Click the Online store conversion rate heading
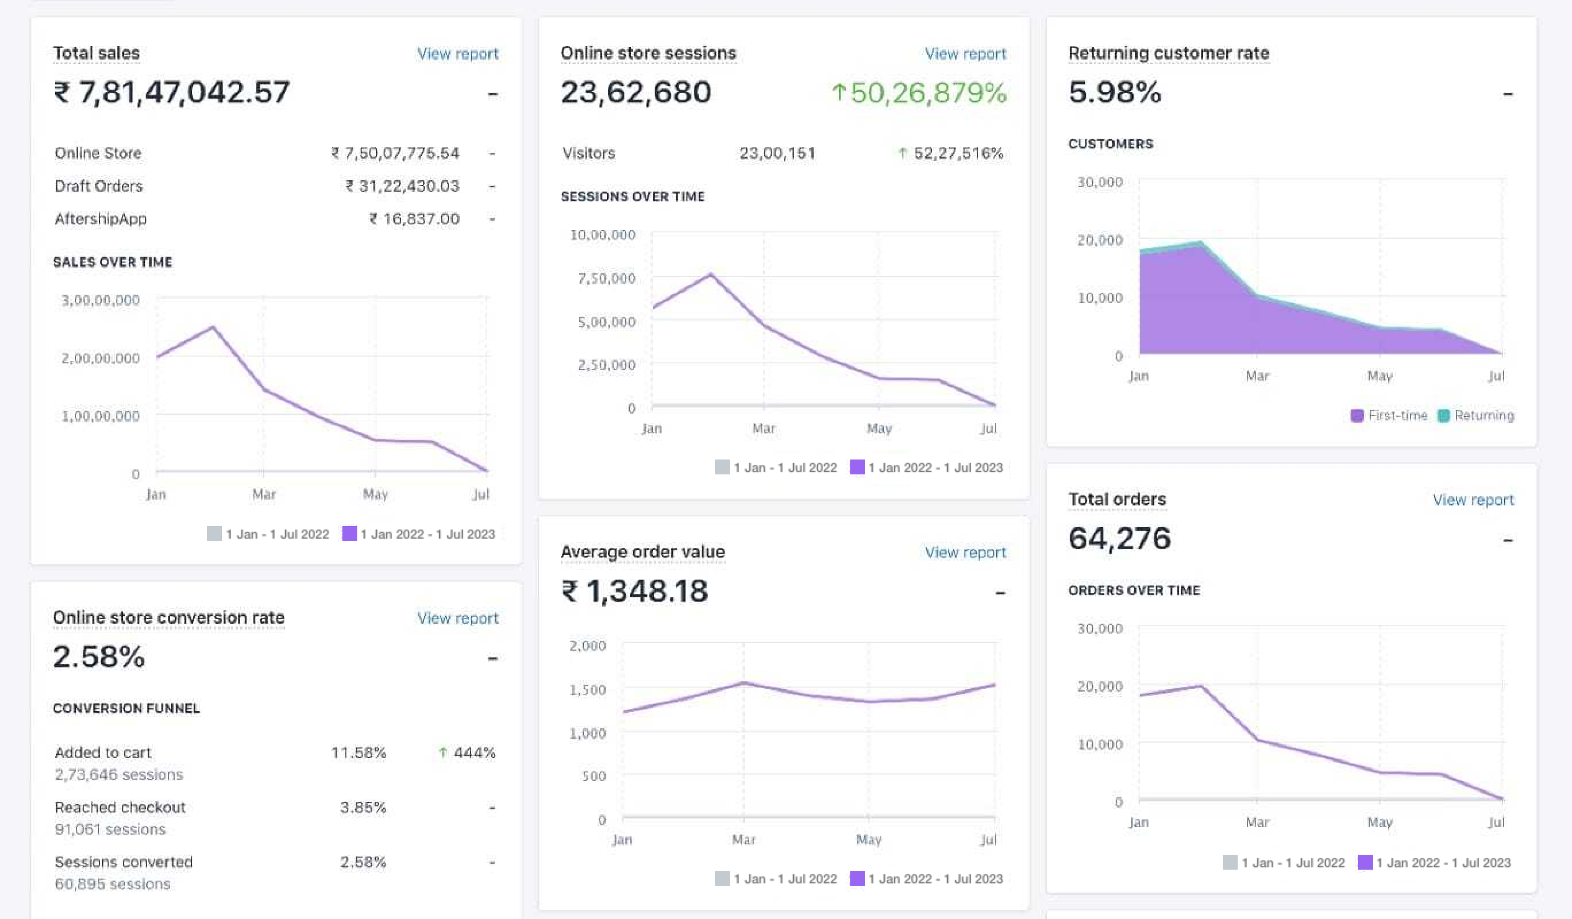The height and width of the screenshot is (919, 1572). tap(169, 617)
